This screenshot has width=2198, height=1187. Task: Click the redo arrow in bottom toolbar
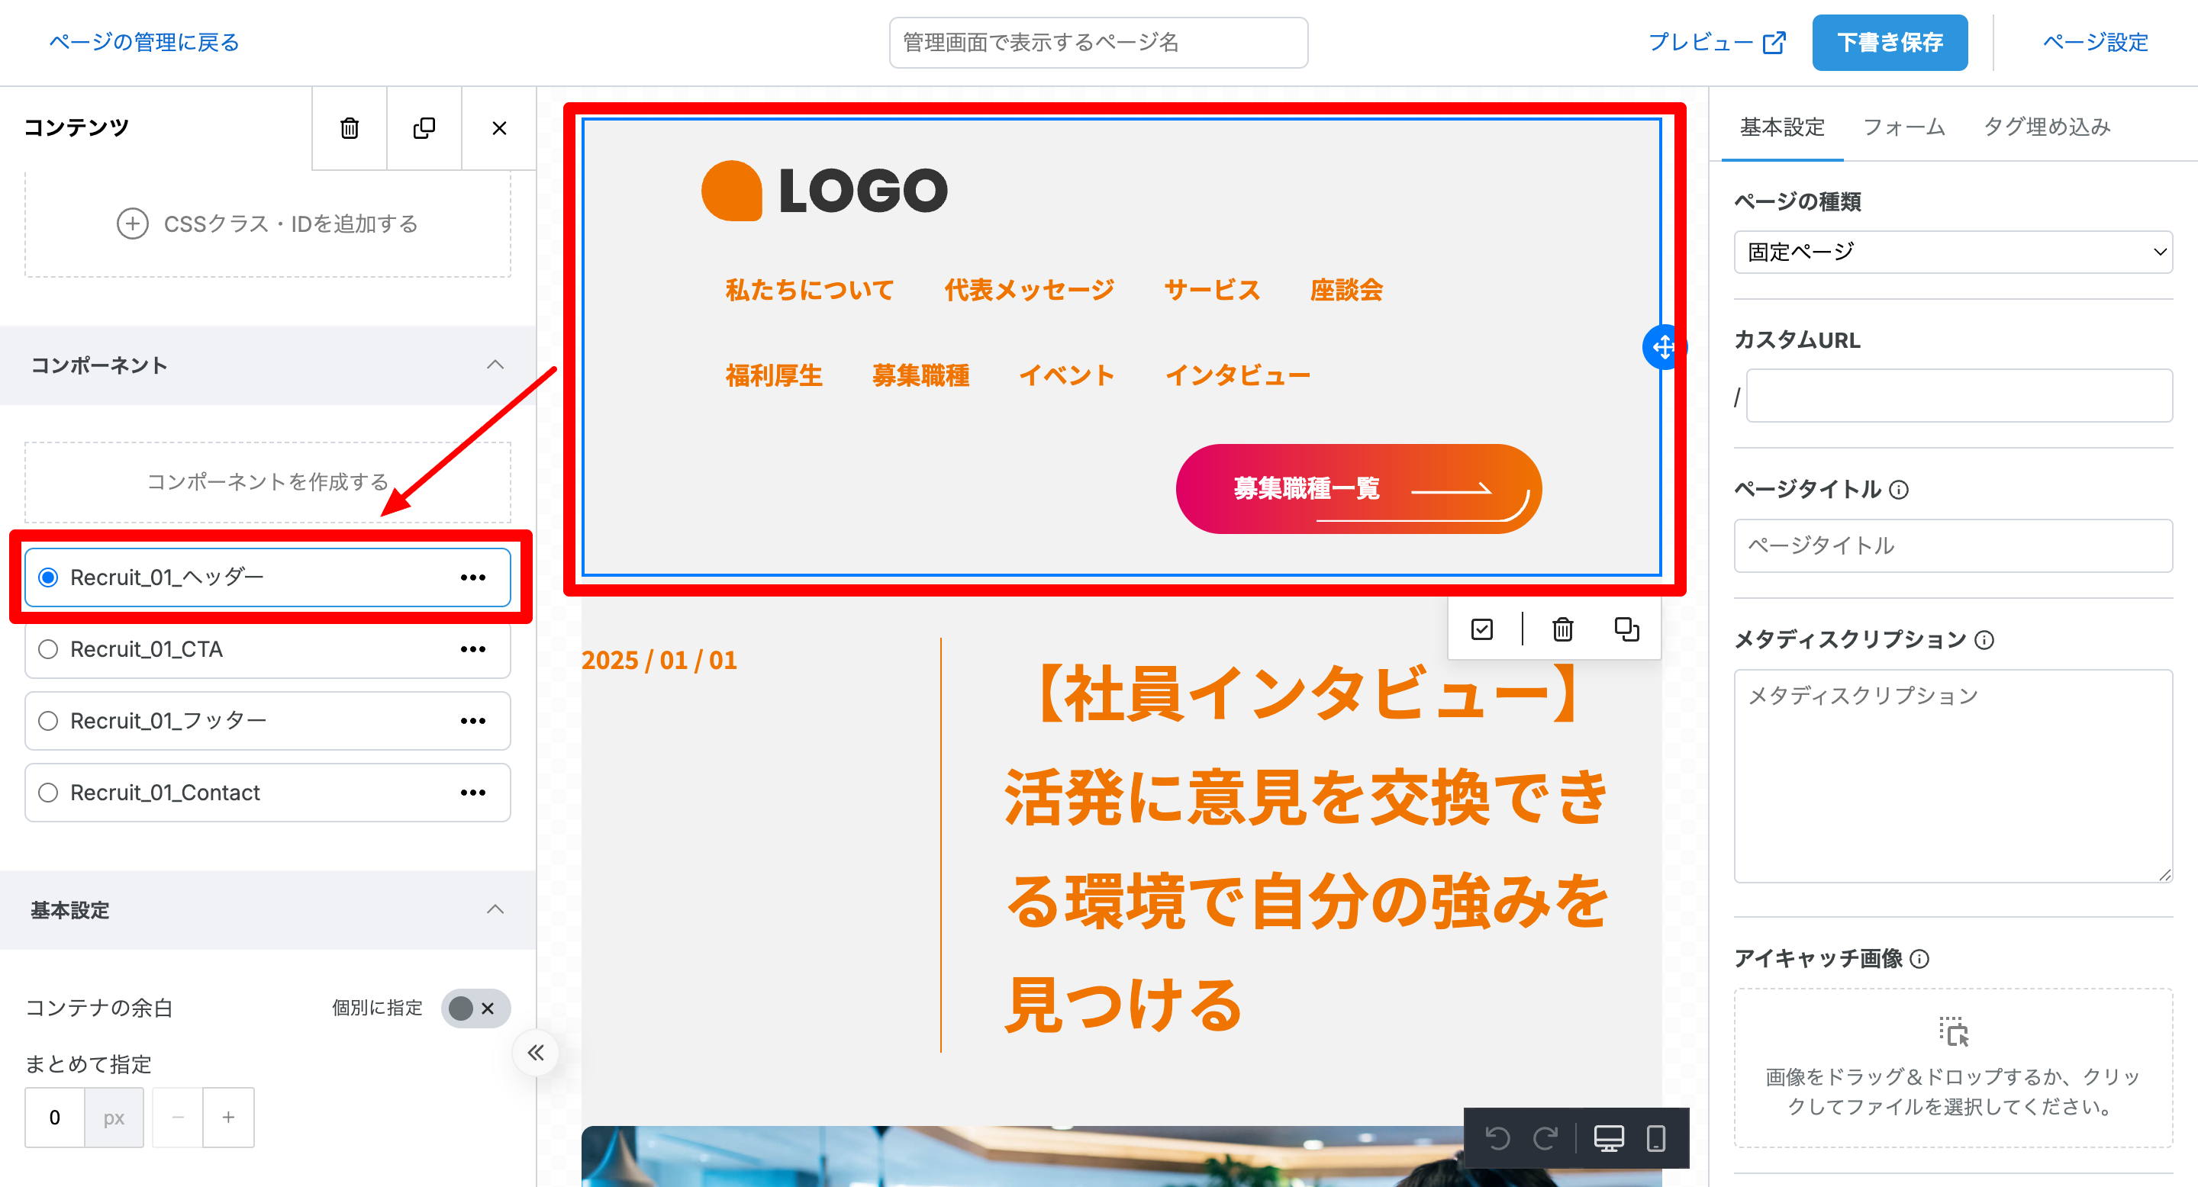1545,1137
